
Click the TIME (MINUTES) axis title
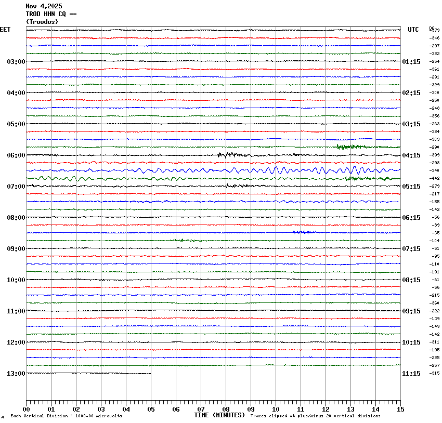click(x=219, y=415)
